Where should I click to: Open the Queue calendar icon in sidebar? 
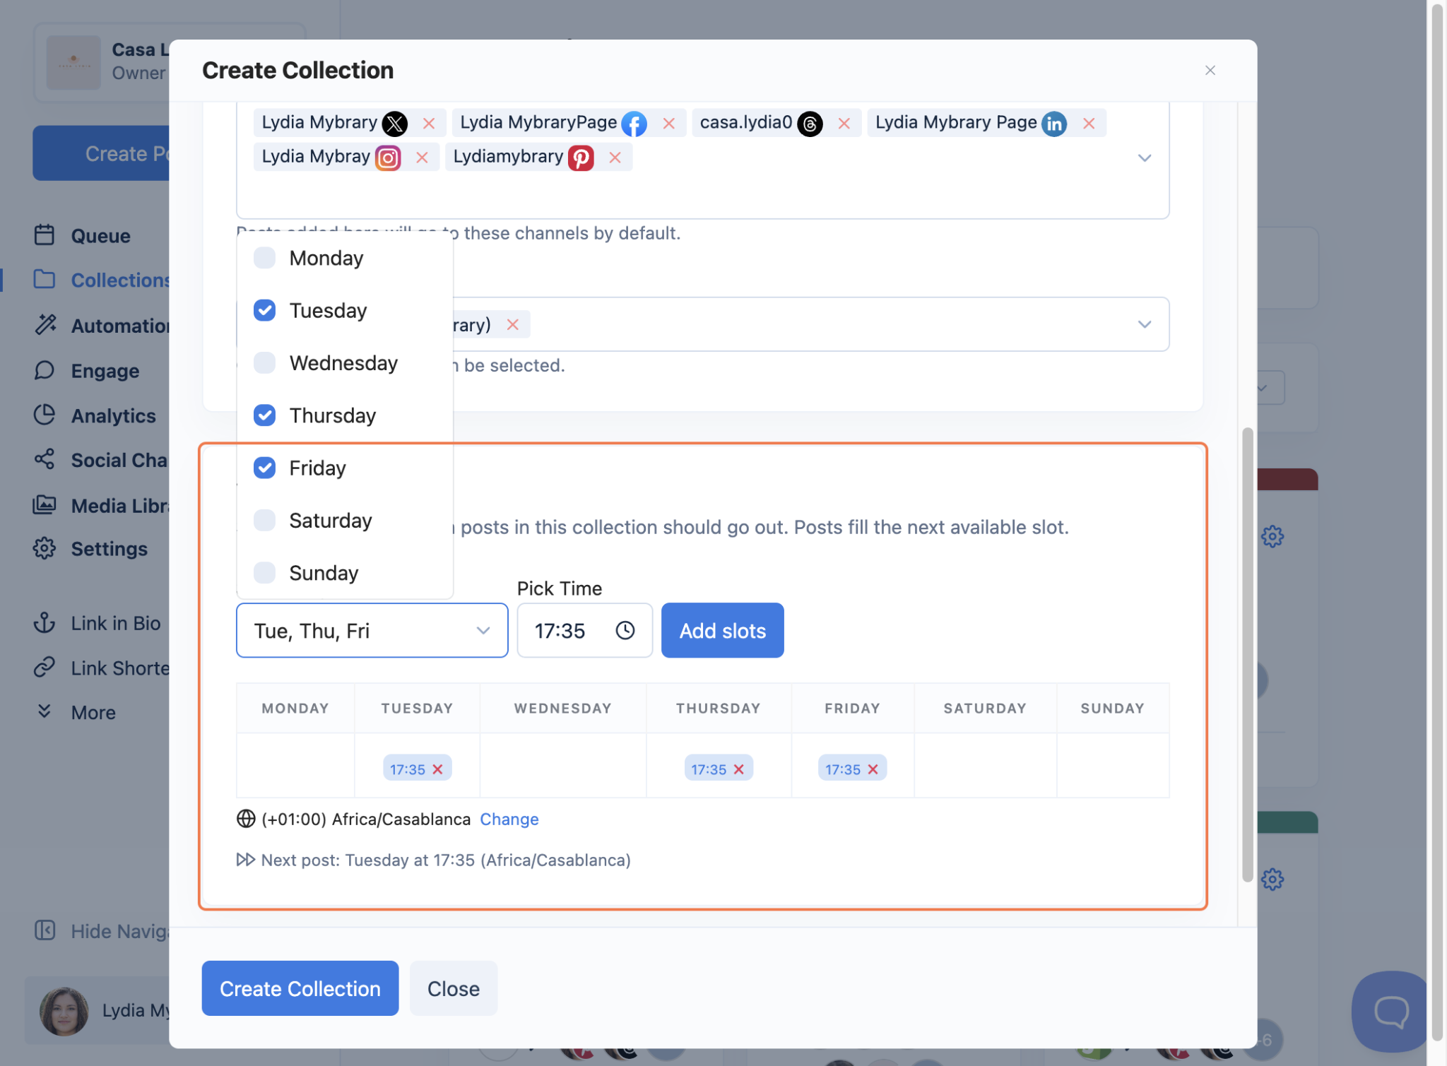coord(45,235)
